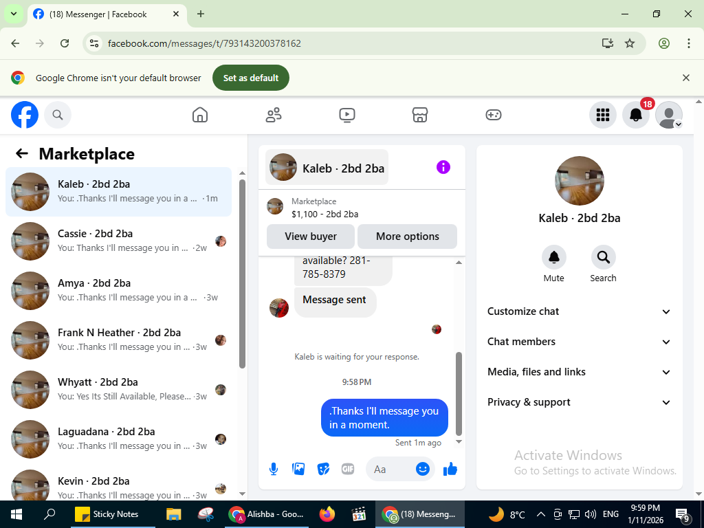Viewport: 704px width, 528px height.
Task: Open notifications bell with 18 badge
Action: point(636,115)
